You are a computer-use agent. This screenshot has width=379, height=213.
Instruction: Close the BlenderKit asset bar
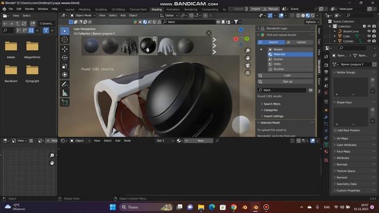click(209, 33)
